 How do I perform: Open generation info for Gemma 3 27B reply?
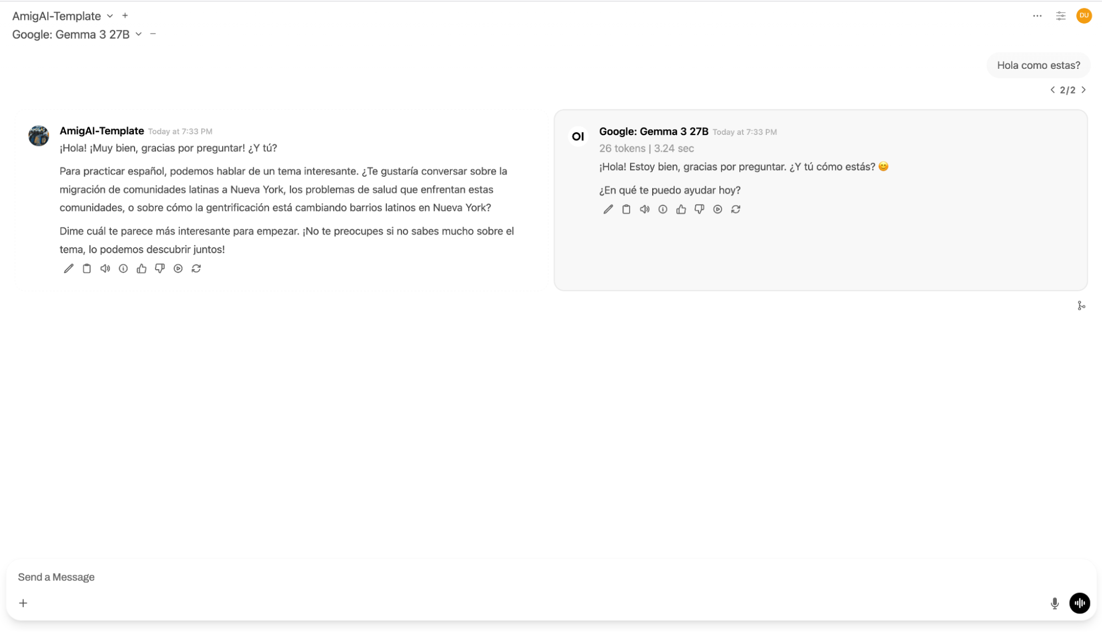pyautogui.click(x=663, y=209)
